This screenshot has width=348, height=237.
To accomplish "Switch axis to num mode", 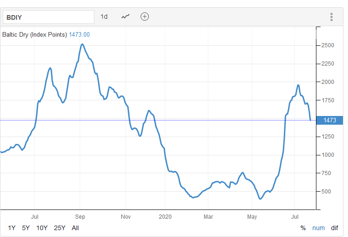I will click(318, 228).
